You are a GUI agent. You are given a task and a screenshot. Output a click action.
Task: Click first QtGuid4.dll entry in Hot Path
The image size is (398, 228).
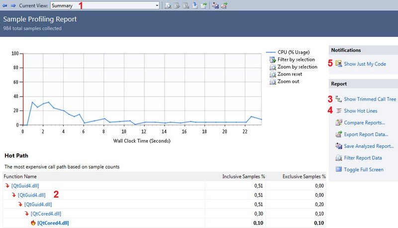(x=25, y=186)
